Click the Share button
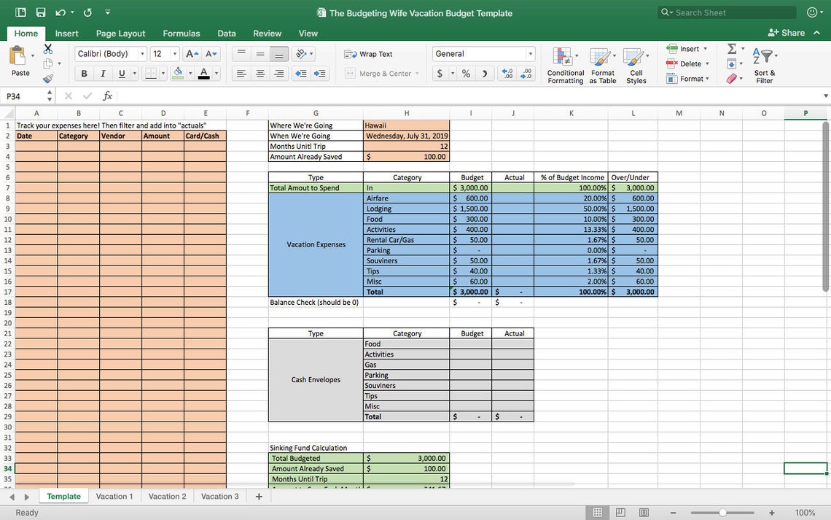Image resolution: width=831 pixels, height=520 pixels. click(787, 33)
